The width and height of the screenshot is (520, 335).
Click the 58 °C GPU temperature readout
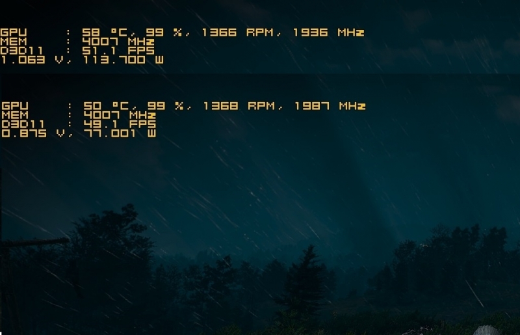pyautogui.click(x=104, y=33)
